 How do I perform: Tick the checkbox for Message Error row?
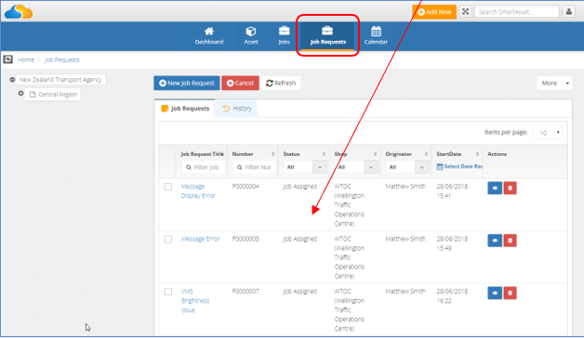coord(168,239)
